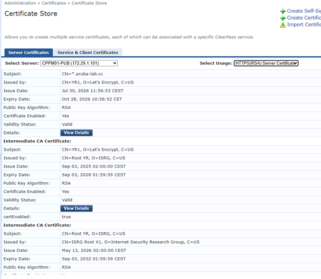Go to Administration breadcrumb
The width and height of the screenshot is (321, 279).
pos(20,3)
